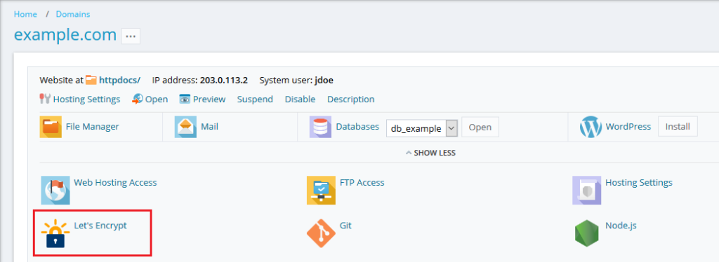Screen dimensions: 719x262
Task: Go to Domains breadcrumb
Action: 73,14
